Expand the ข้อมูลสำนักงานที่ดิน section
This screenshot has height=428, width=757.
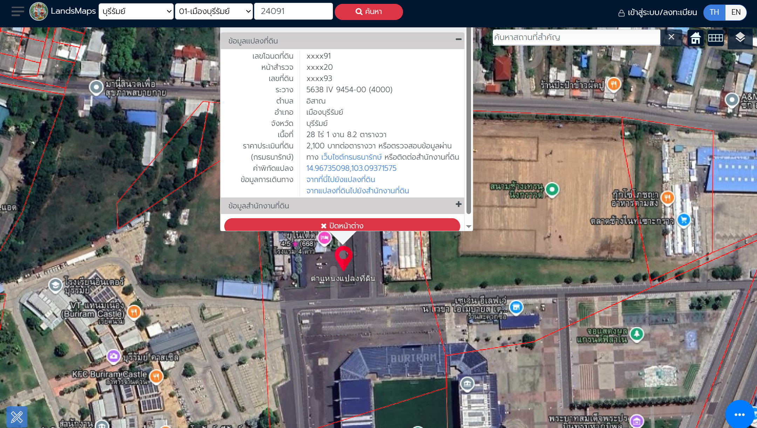[458, 205]
